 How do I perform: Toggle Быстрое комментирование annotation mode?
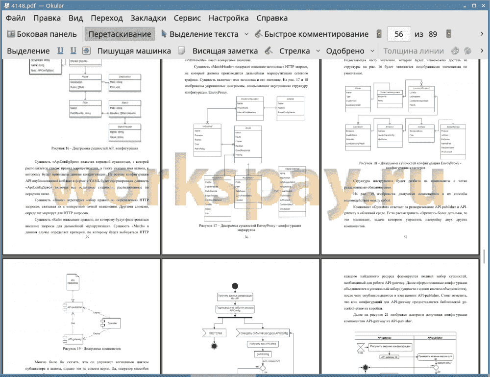coord(312,34)
